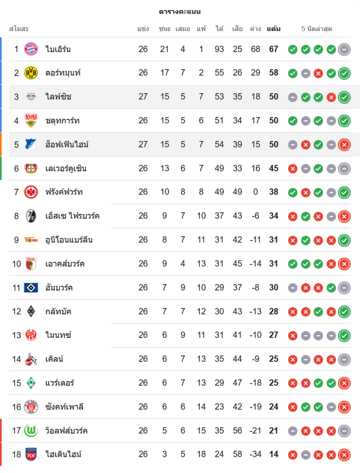
Task: Click the Hamburg club logo
Action: point(31,288)
